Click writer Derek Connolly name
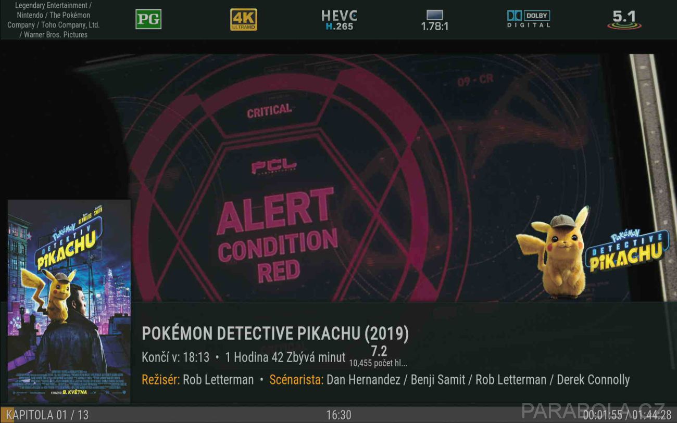The height and width of the screenshot is (423, 677). coord(593,380)
